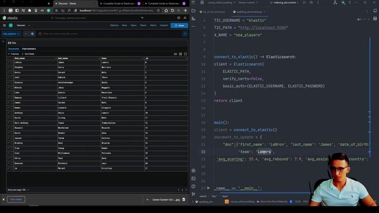Open Terminal tool icon in PyCharm sidebar

[194, 179]
